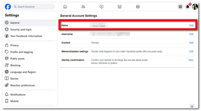
Task: Click the General Account Settings heading
Action: [78, 16]
